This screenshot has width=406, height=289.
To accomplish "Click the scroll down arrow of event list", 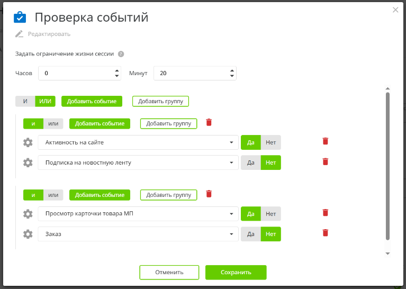I will (x=387, y=254).
